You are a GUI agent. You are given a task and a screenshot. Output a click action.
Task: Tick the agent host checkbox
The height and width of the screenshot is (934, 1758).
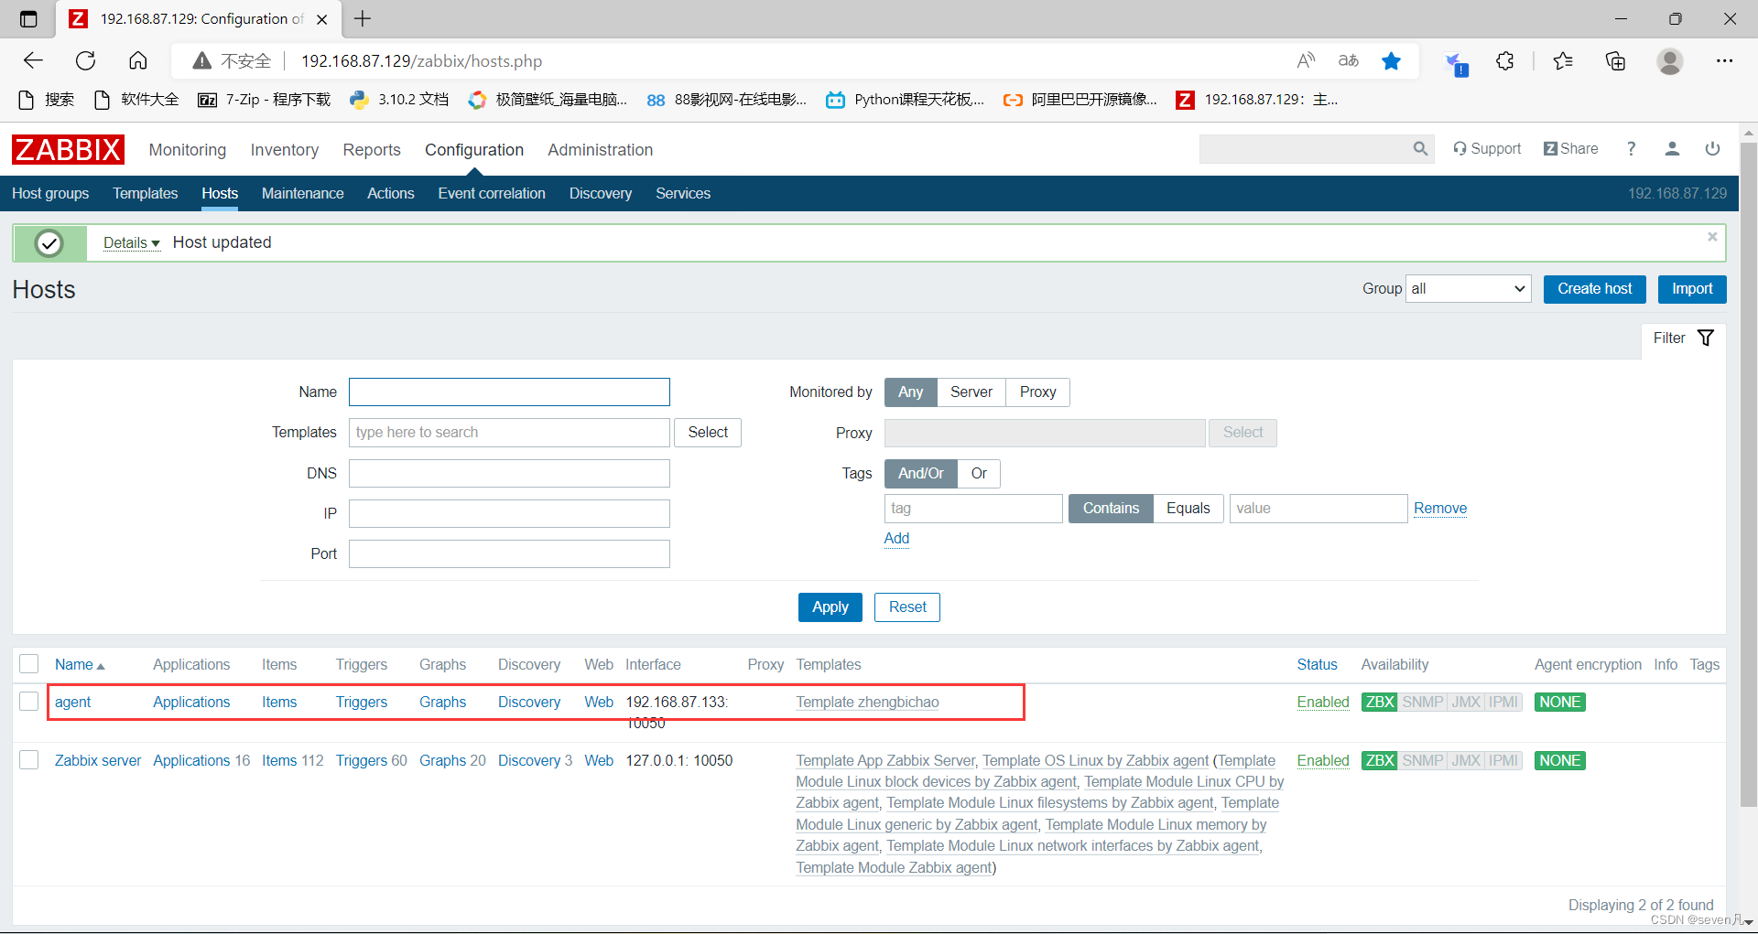click(29, 702)
